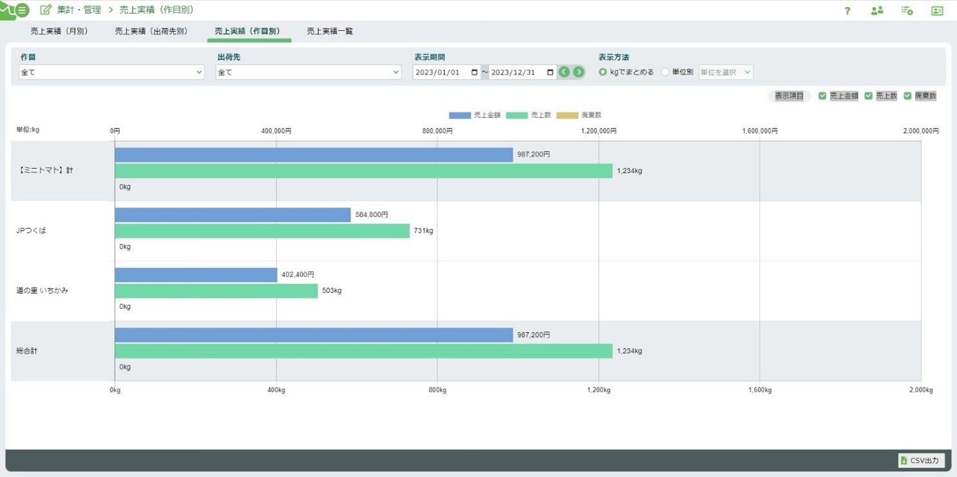
Task: Open the profile card icon
Action: pos(937,11)
